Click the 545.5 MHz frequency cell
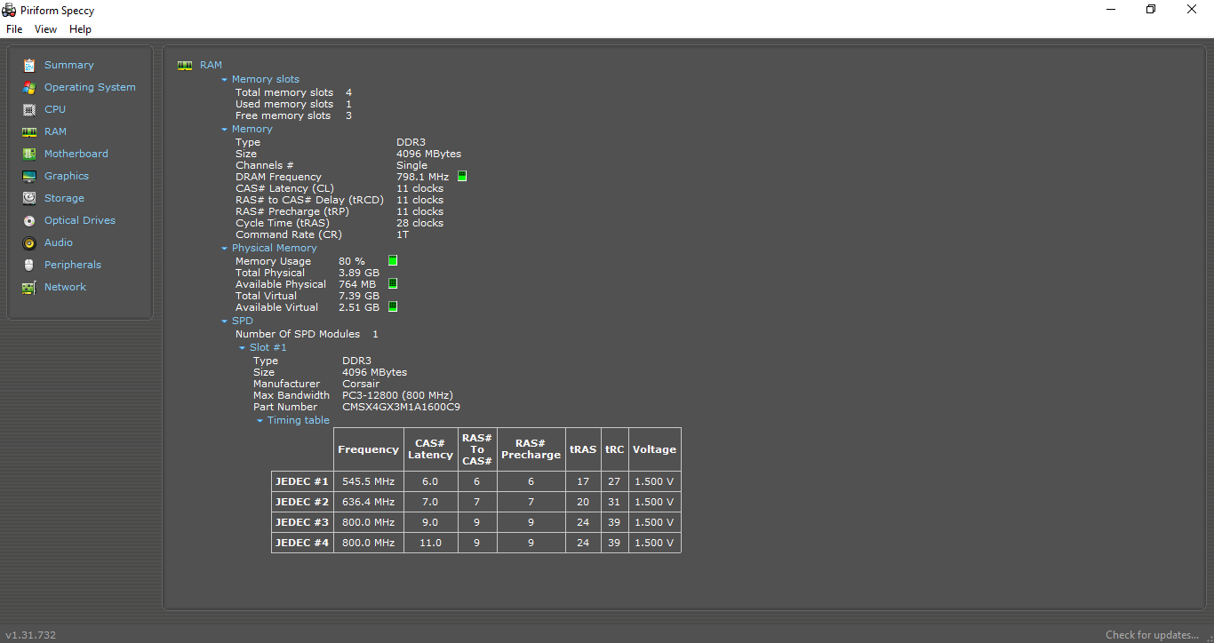The image size is (1214, 643). pyautogui.click(x=368, y=481)
